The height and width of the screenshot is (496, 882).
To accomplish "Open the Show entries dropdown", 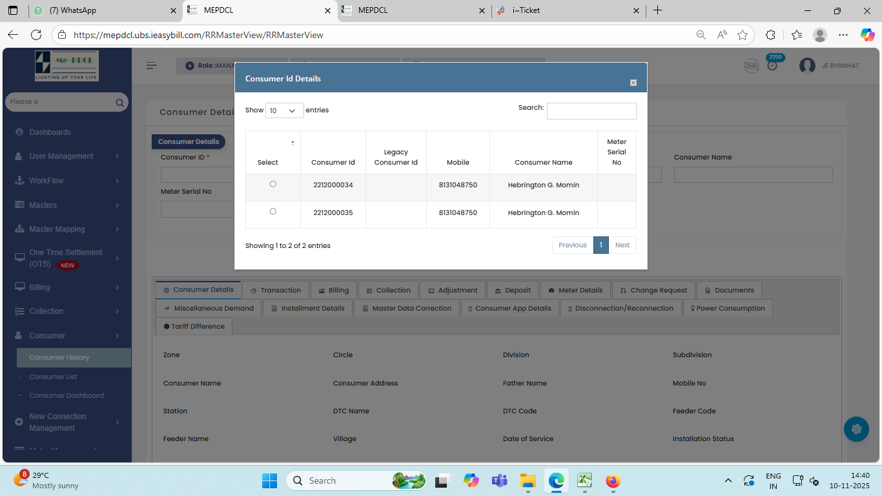I will [x=285, y=110].
